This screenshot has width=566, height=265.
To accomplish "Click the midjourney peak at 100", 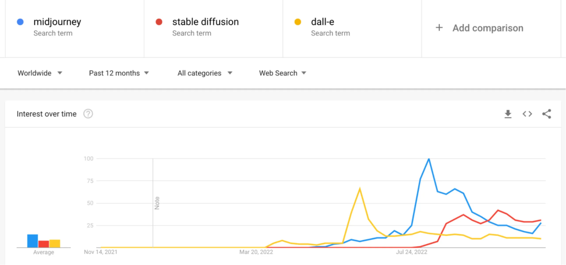I will tap(429, 159).
